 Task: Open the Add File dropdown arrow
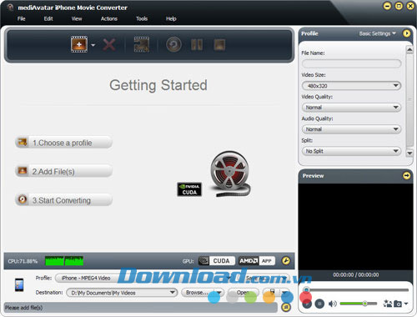click(x=93, y=45)
